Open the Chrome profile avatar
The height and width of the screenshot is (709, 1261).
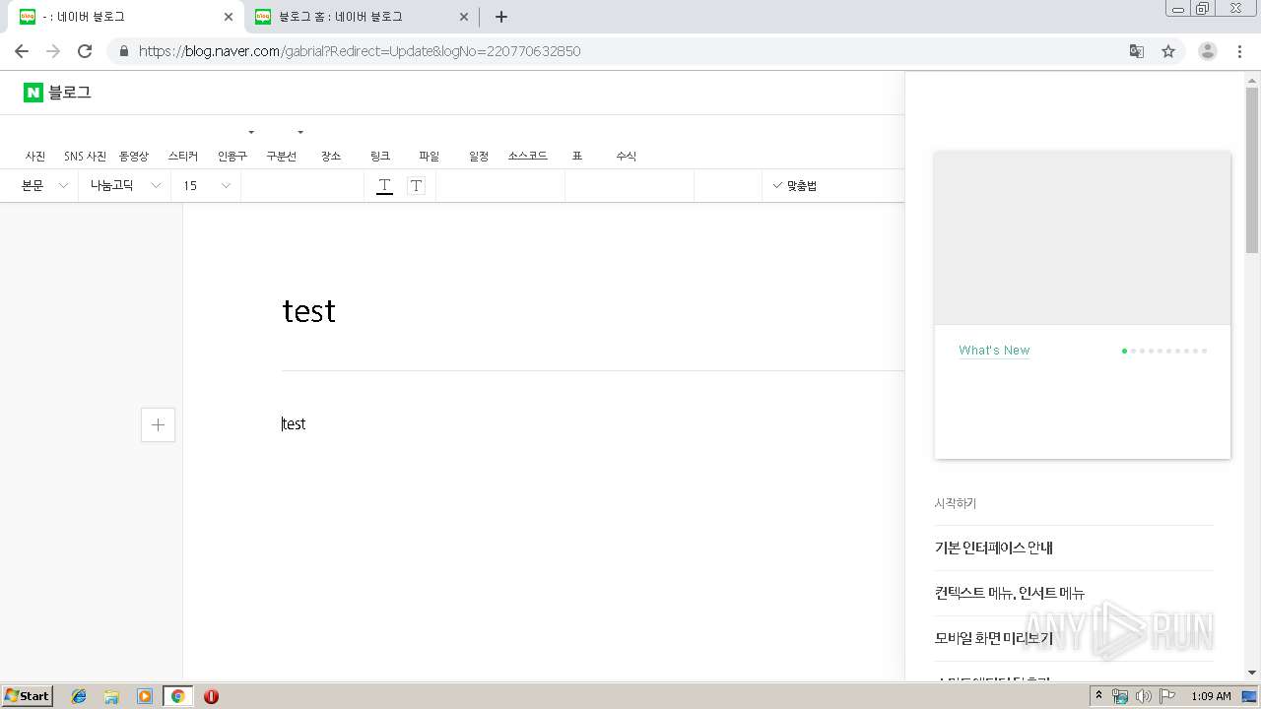(1208, 51)
